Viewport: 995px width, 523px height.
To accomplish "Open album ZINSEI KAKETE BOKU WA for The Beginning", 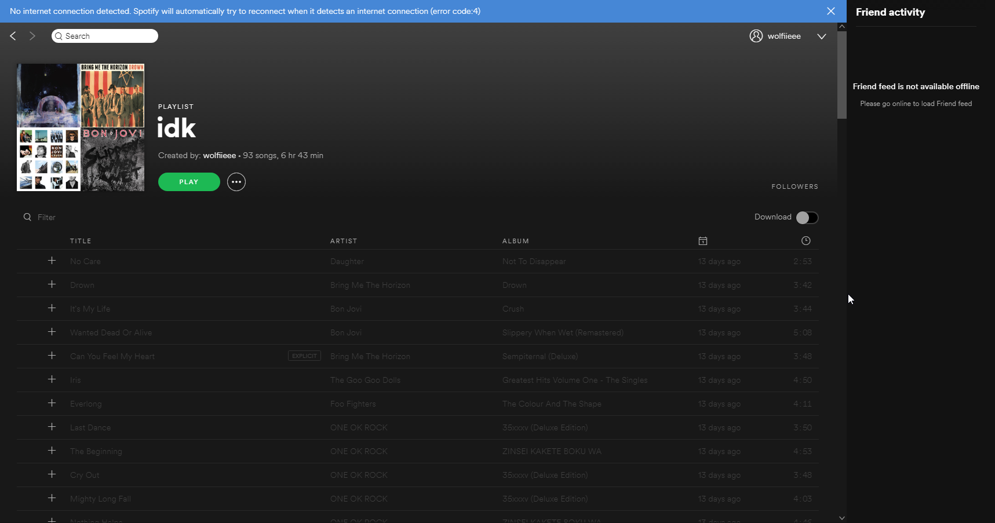I will point(552,451).
